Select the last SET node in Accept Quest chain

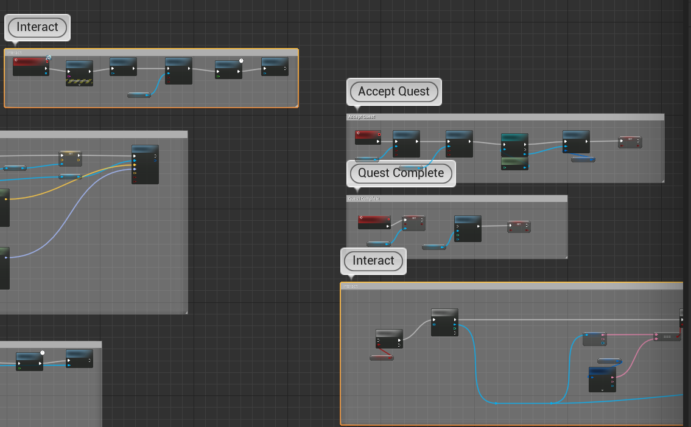coord(630,142)
